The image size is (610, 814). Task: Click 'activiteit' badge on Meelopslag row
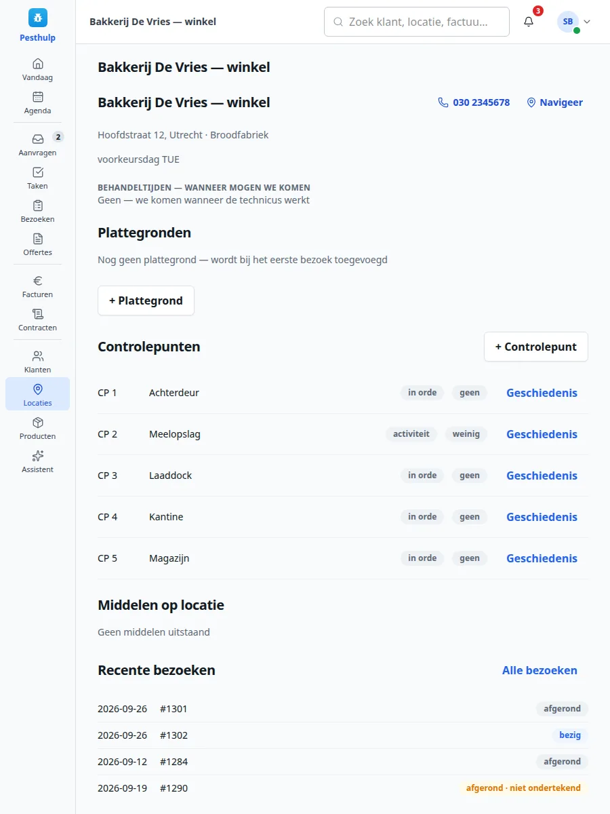click(411, 434)
